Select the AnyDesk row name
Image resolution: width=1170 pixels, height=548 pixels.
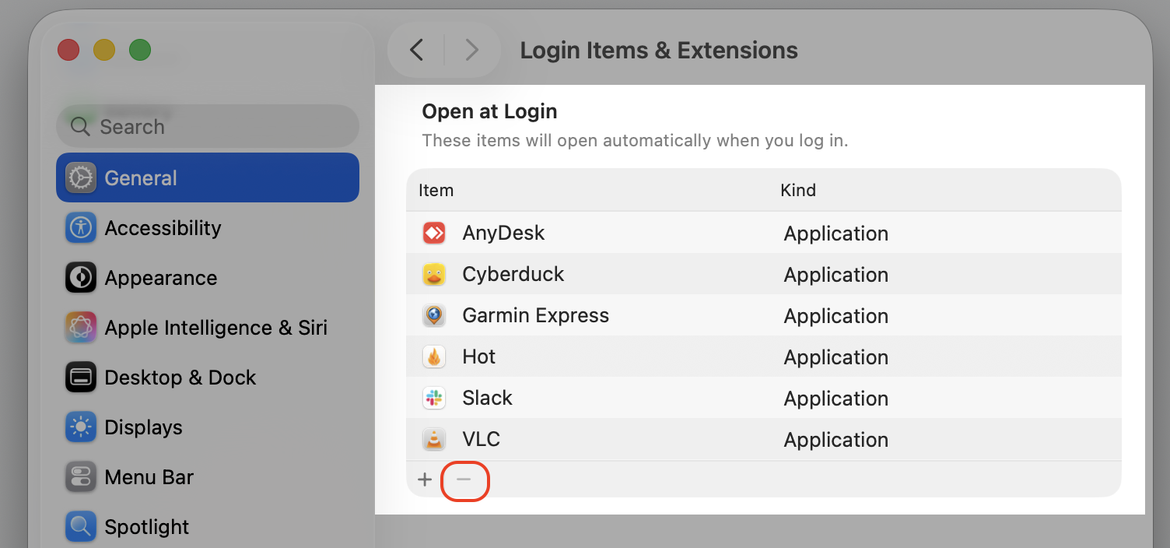tap(503, 233)
